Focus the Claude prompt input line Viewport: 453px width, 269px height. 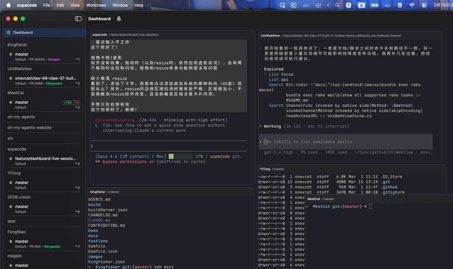[x=169, y=146]
